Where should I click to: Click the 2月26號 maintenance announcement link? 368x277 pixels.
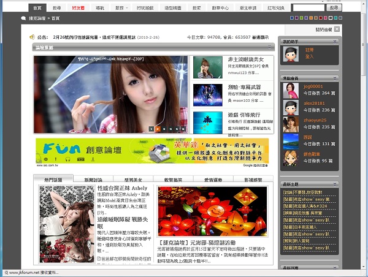(94, 37)
